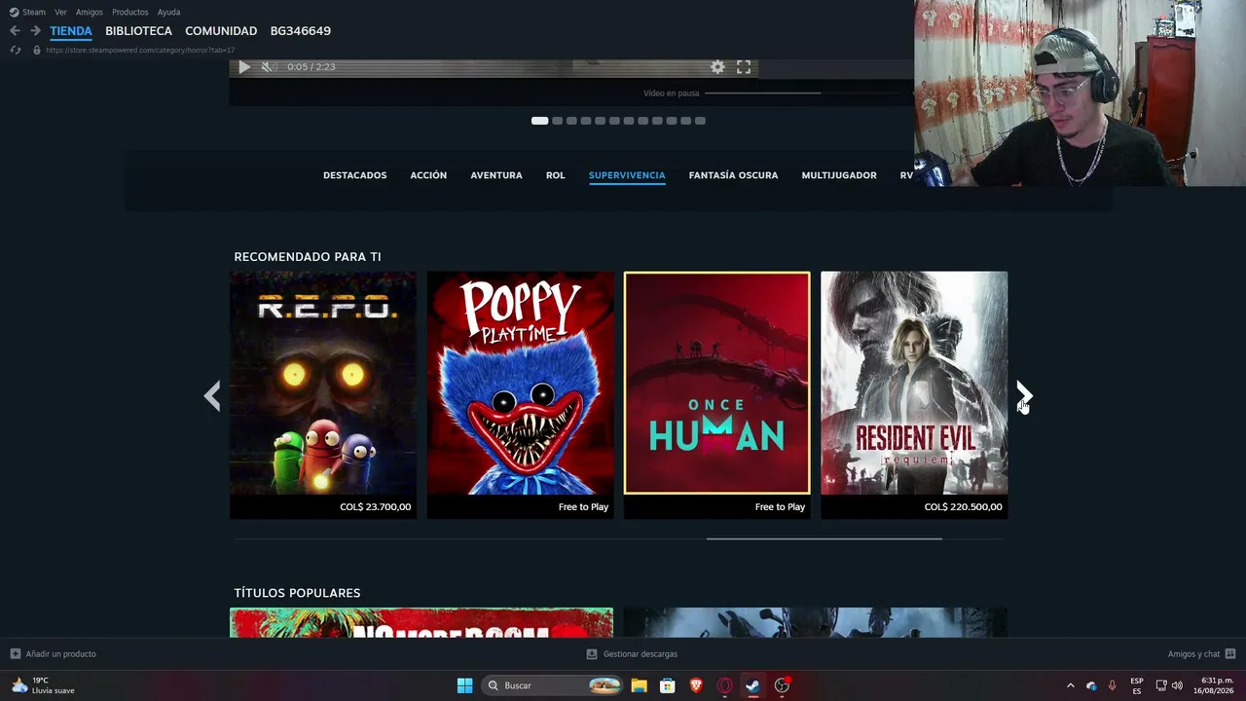Viewport: 1246px width, 701px height.
Task: Unmute the trailer audio
Action: coord(268,67)
